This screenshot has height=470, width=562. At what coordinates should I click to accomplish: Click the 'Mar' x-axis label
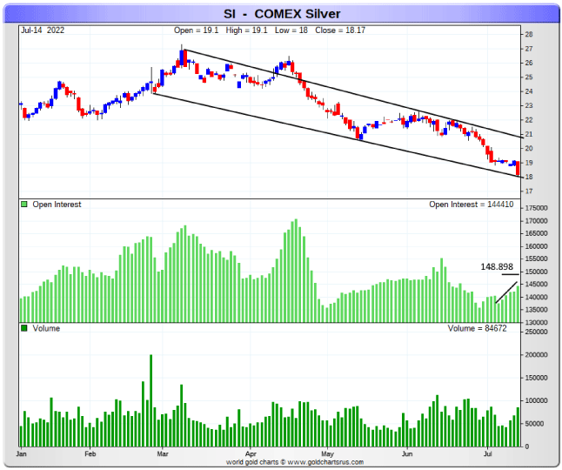pyautogui.click(x=163, y=453)
